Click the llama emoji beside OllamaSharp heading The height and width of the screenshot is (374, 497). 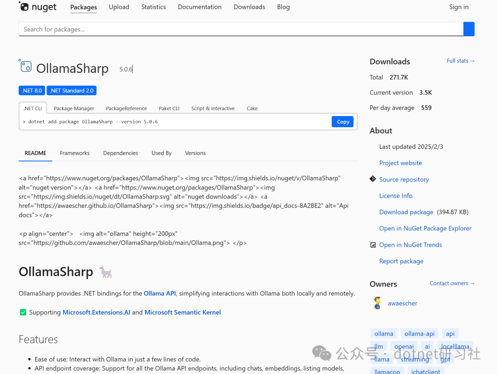coord(106,272)
